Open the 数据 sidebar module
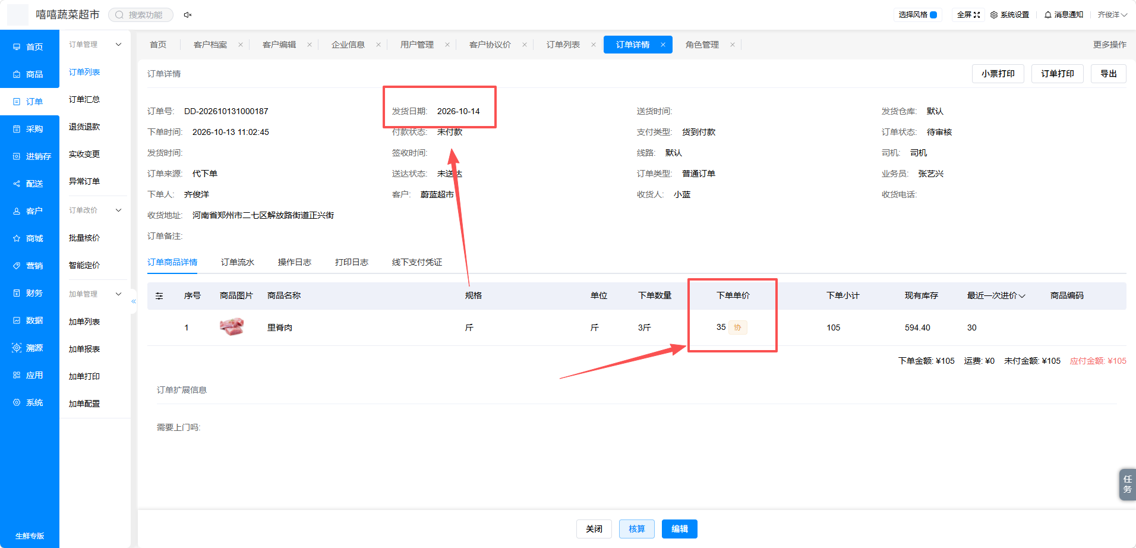Screen dimensions: 1136x548 (x=29, y=320)
